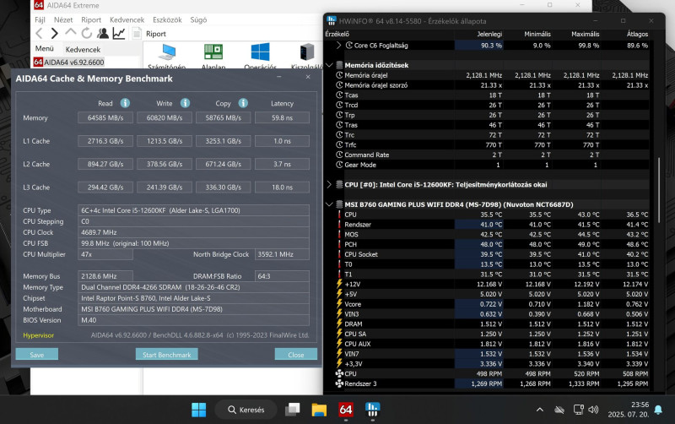
Task: Click Close button in benchmark dialog
Action: click(x=296, y=354)
